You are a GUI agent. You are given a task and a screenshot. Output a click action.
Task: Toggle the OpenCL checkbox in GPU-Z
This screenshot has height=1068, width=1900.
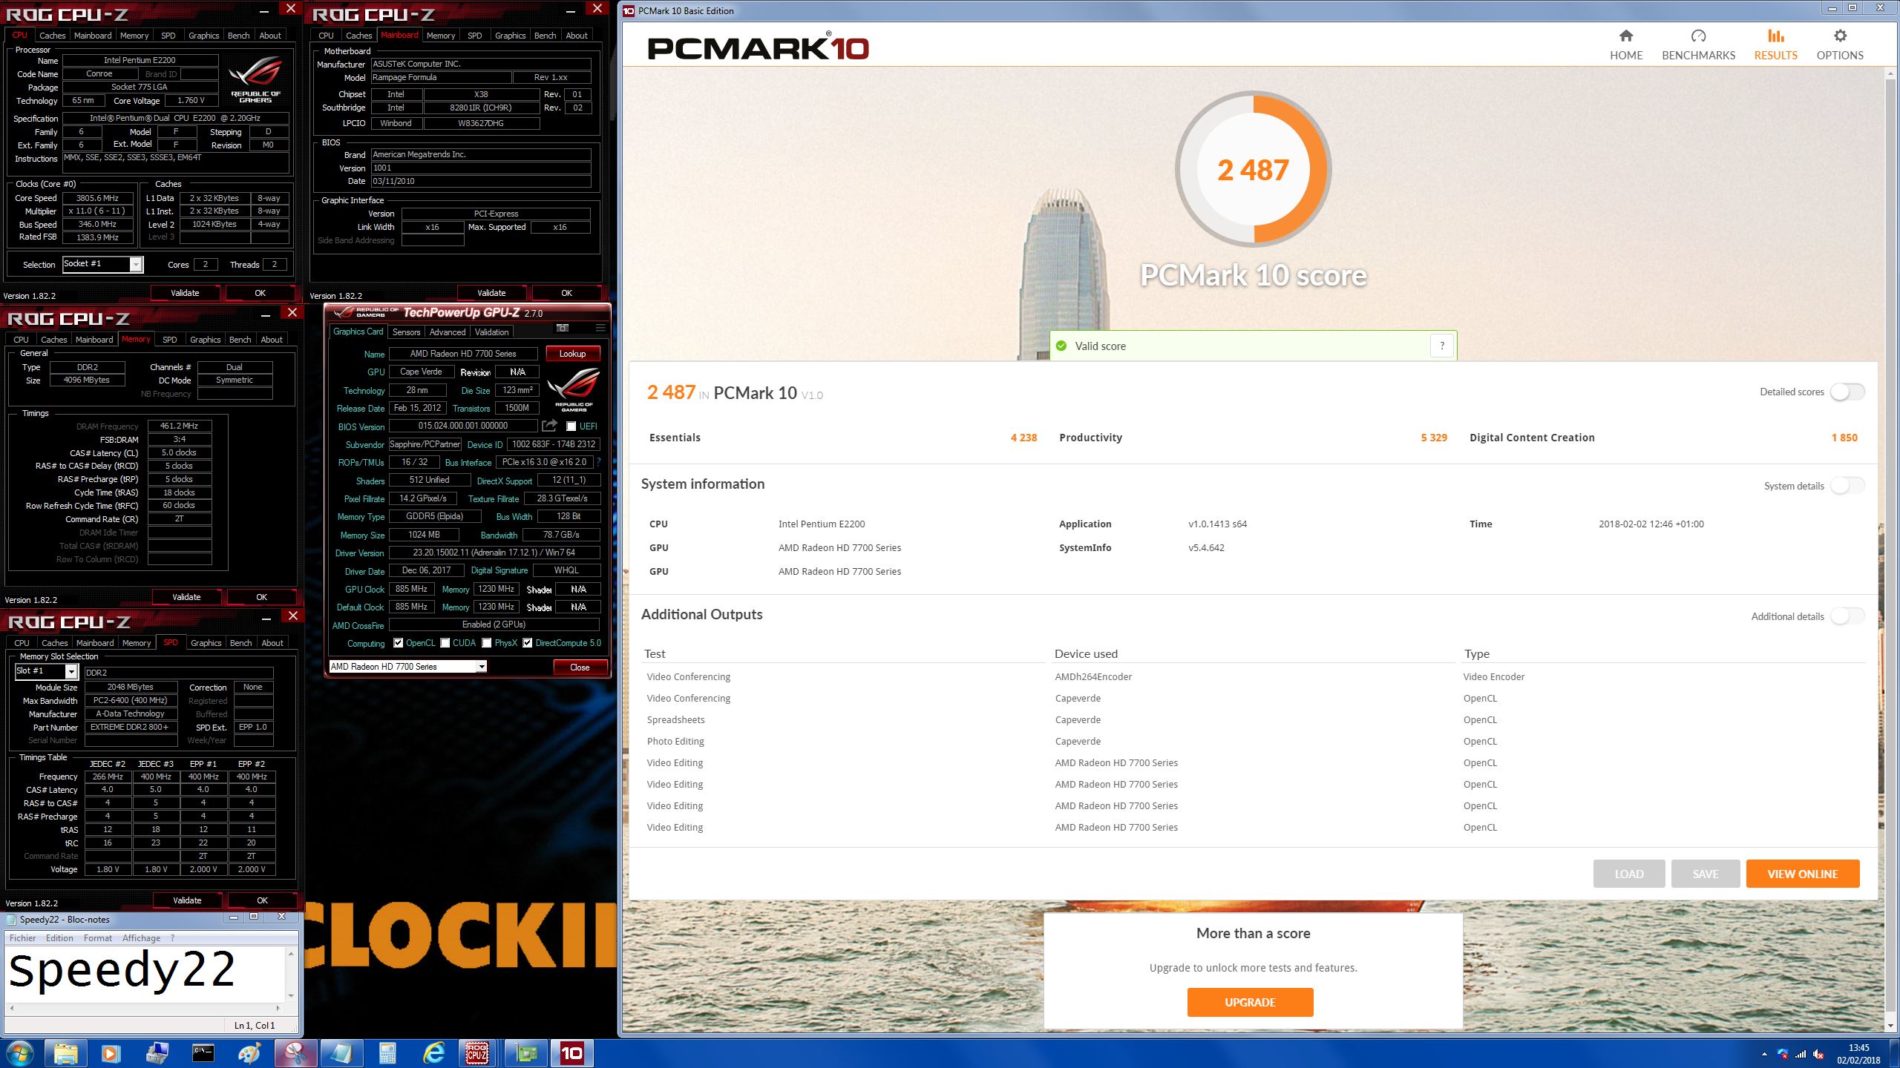pos(399,643)
